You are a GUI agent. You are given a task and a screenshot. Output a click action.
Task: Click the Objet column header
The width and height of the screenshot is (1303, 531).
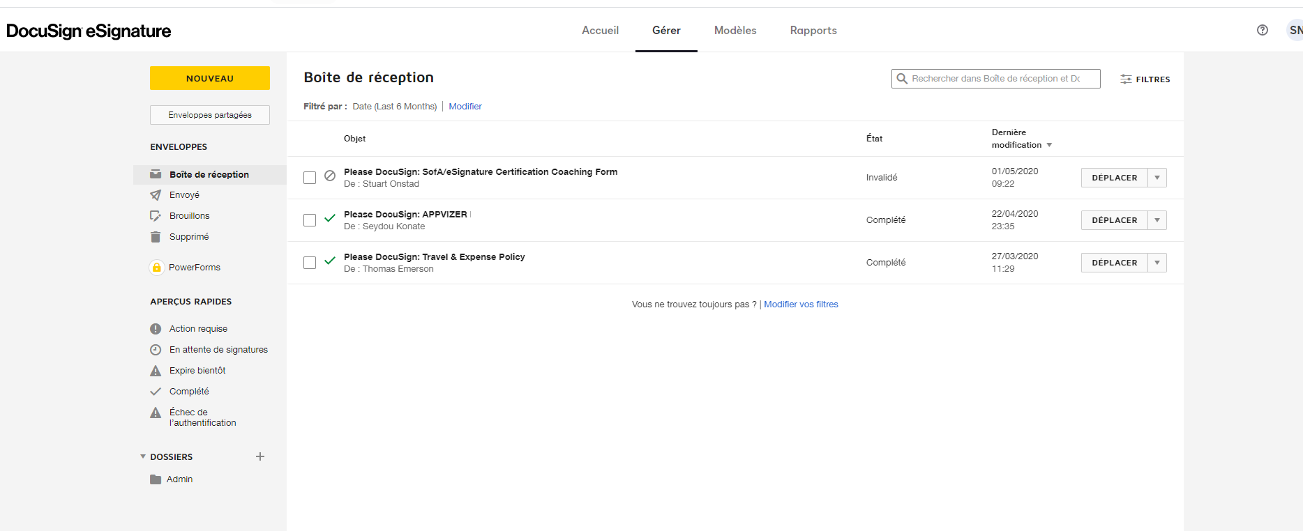tap(354, 139)
